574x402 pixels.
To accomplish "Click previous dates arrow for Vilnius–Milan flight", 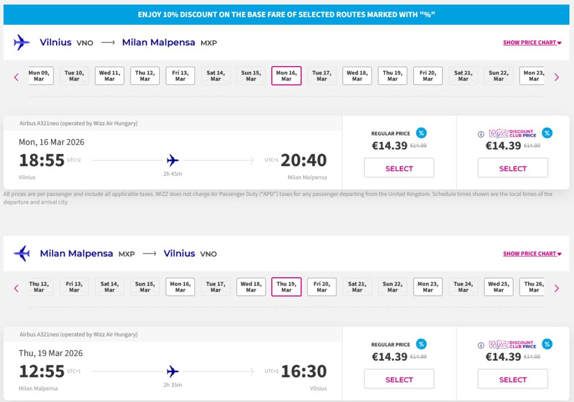I will point(16,77).
